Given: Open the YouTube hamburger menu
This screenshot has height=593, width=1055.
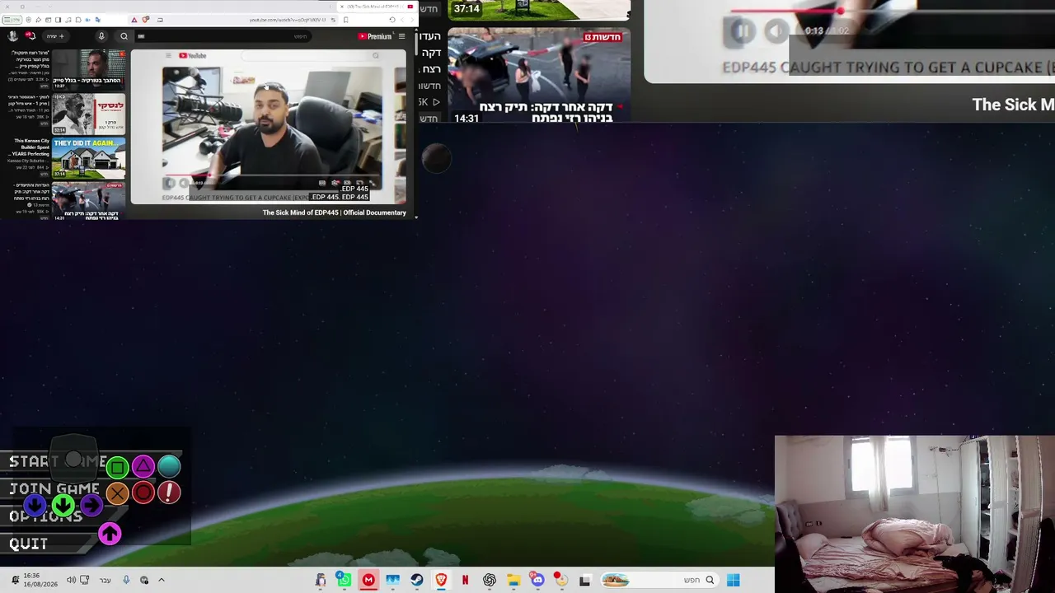Looking at the screenshot, I should [x=401, y=36].
